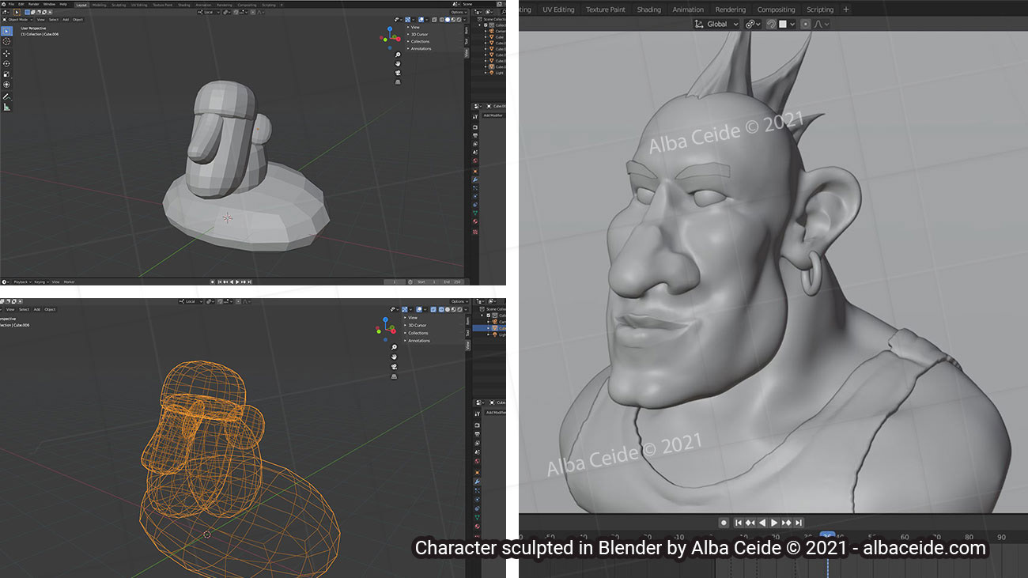Image resolution: width=1028 pixels, height=578 pixels.
Task: Open Active Tool properties tab in top-left window
Action: [x=475, y=117]
